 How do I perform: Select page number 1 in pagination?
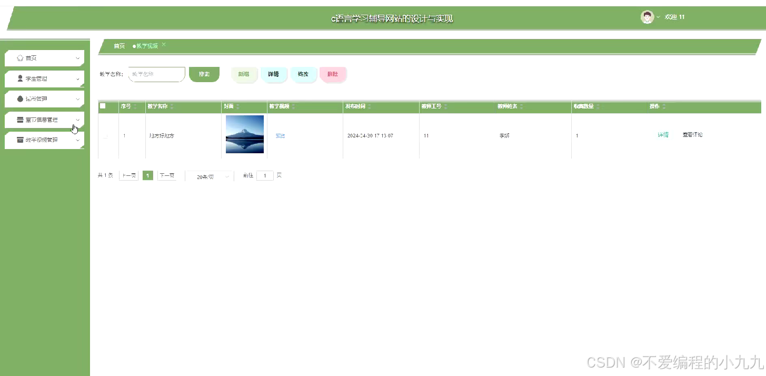click(148, 176)
